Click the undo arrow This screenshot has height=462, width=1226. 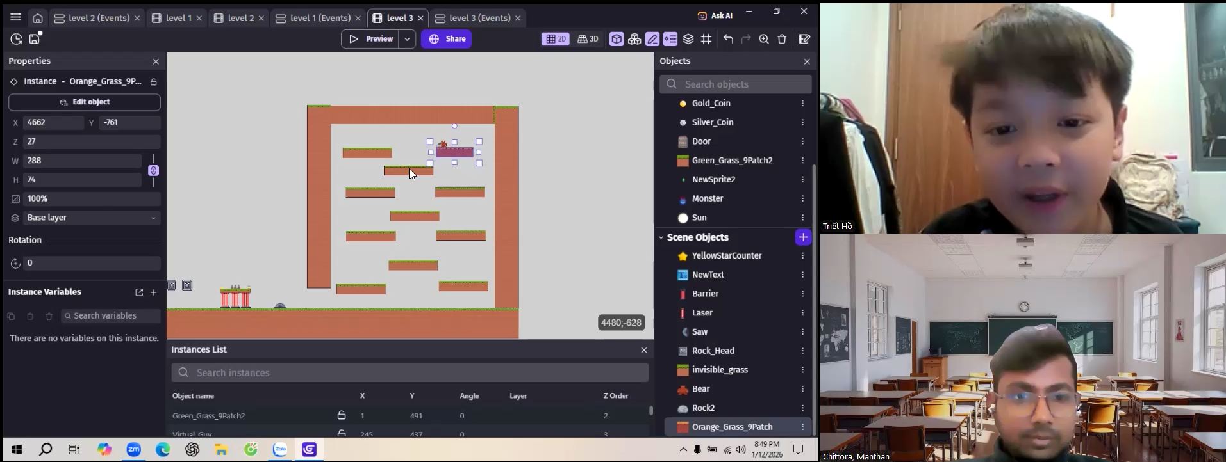coord(728,39)
